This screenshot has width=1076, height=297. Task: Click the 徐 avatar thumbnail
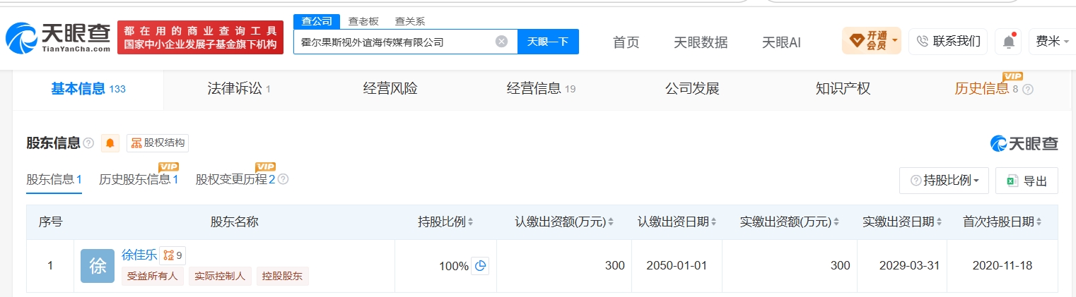pyautogui.click(x=98, y=266)
